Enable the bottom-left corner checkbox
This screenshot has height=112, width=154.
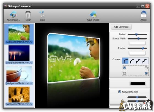124,73
